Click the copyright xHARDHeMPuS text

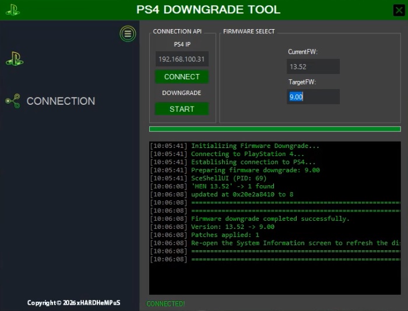[x=73, y=303]
